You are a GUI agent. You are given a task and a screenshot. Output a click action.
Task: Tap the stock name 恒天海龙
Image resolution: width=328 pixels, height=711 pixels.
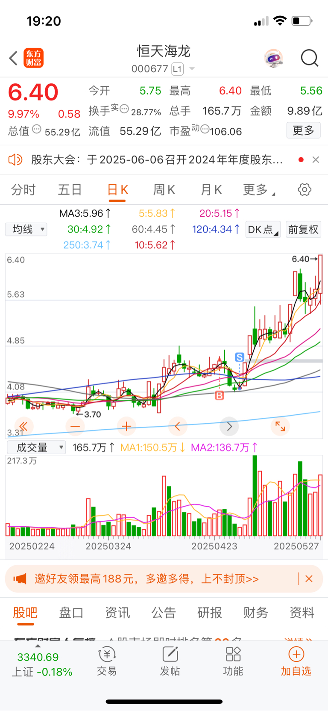(x=164, y=51)
